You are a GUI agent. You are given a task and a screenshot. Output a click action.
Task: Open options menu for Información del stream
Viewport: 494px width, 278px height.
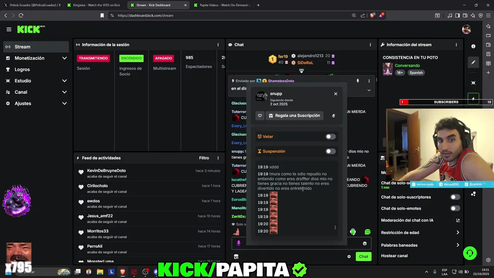[456, 45]
